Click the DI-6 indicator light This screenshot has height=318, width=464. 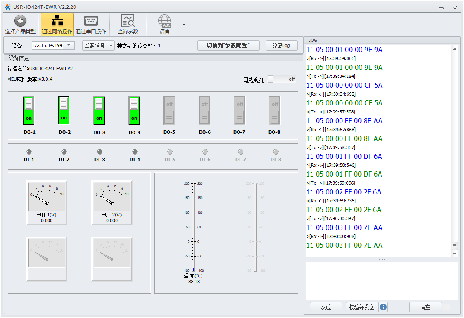coord(205,152)
